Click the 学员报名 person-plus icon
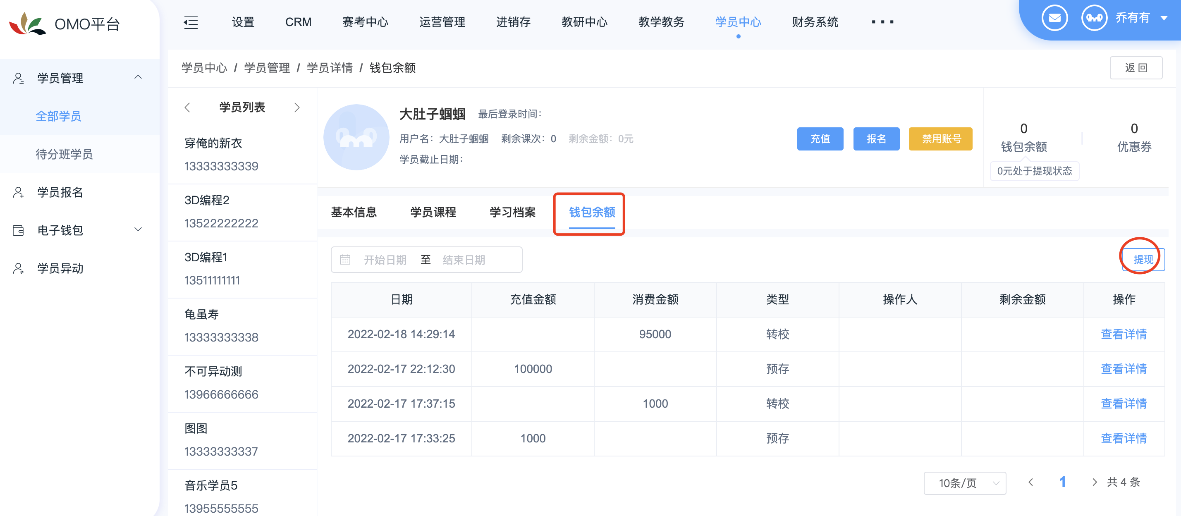Image resolution: width=1181 pixels, height=516 pixels. [x=18, y=193]
